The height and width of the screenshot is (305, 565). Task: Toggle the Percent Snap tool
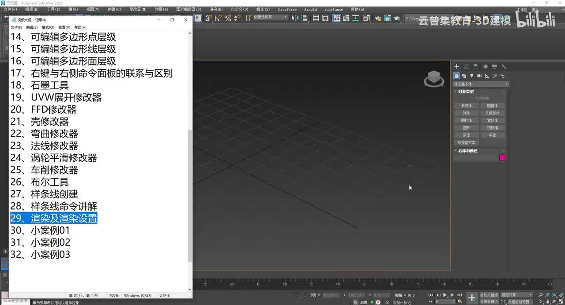tap(228, 18)
